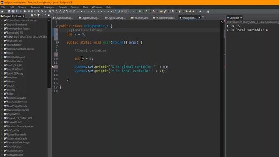The height and width of the screenshot is (157, 279).
Task: Switch to FXDriver.java editor tab
Action: coord(139,18)
